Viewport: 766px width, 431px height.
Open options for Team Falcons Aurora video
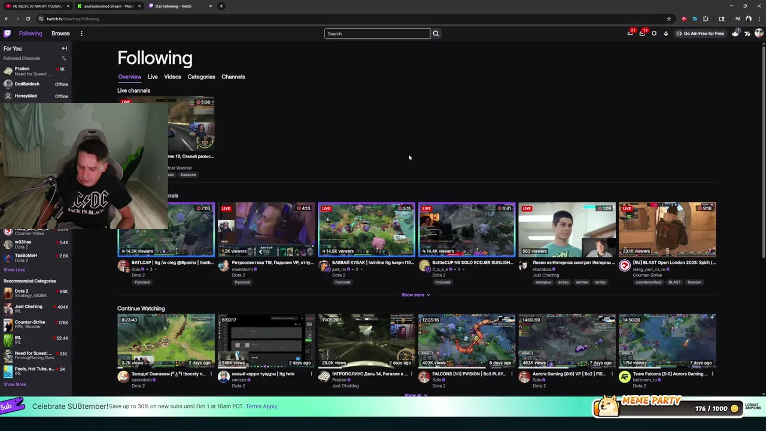[x=712, y=374]
